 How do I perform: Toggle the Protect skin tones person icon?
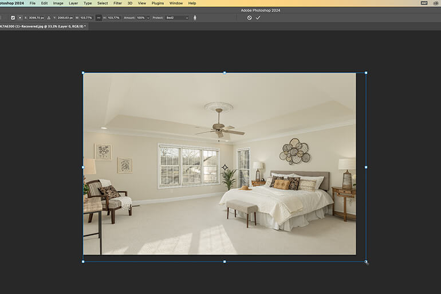tap(195, 18)
